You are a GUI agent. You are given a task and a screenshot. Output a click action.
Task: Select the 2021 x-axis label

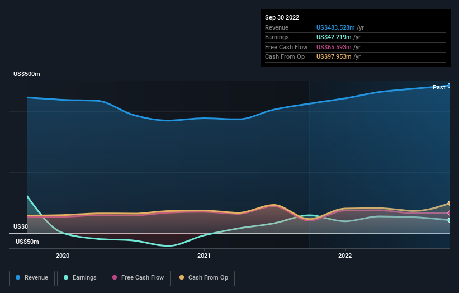204,256
